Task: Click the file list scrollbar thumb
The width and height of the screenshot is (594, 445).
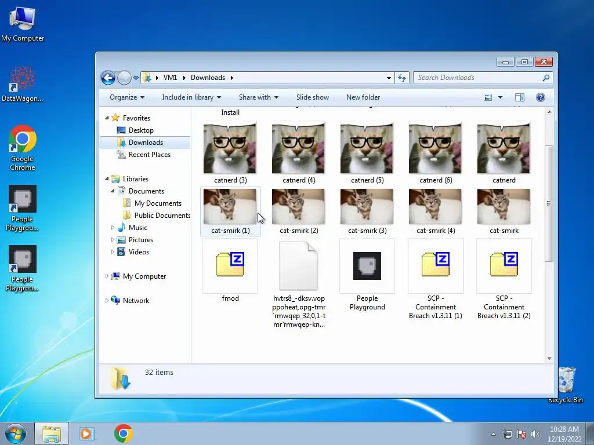Action: coord(549,203)
